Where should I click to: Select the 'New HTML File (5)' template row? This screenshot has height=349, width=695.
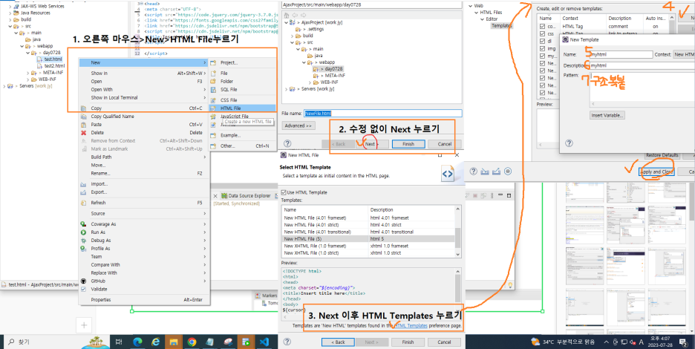[368, 239]
